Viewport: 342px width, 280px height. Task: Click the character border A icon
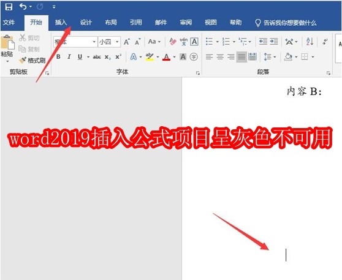click(194, 42)
